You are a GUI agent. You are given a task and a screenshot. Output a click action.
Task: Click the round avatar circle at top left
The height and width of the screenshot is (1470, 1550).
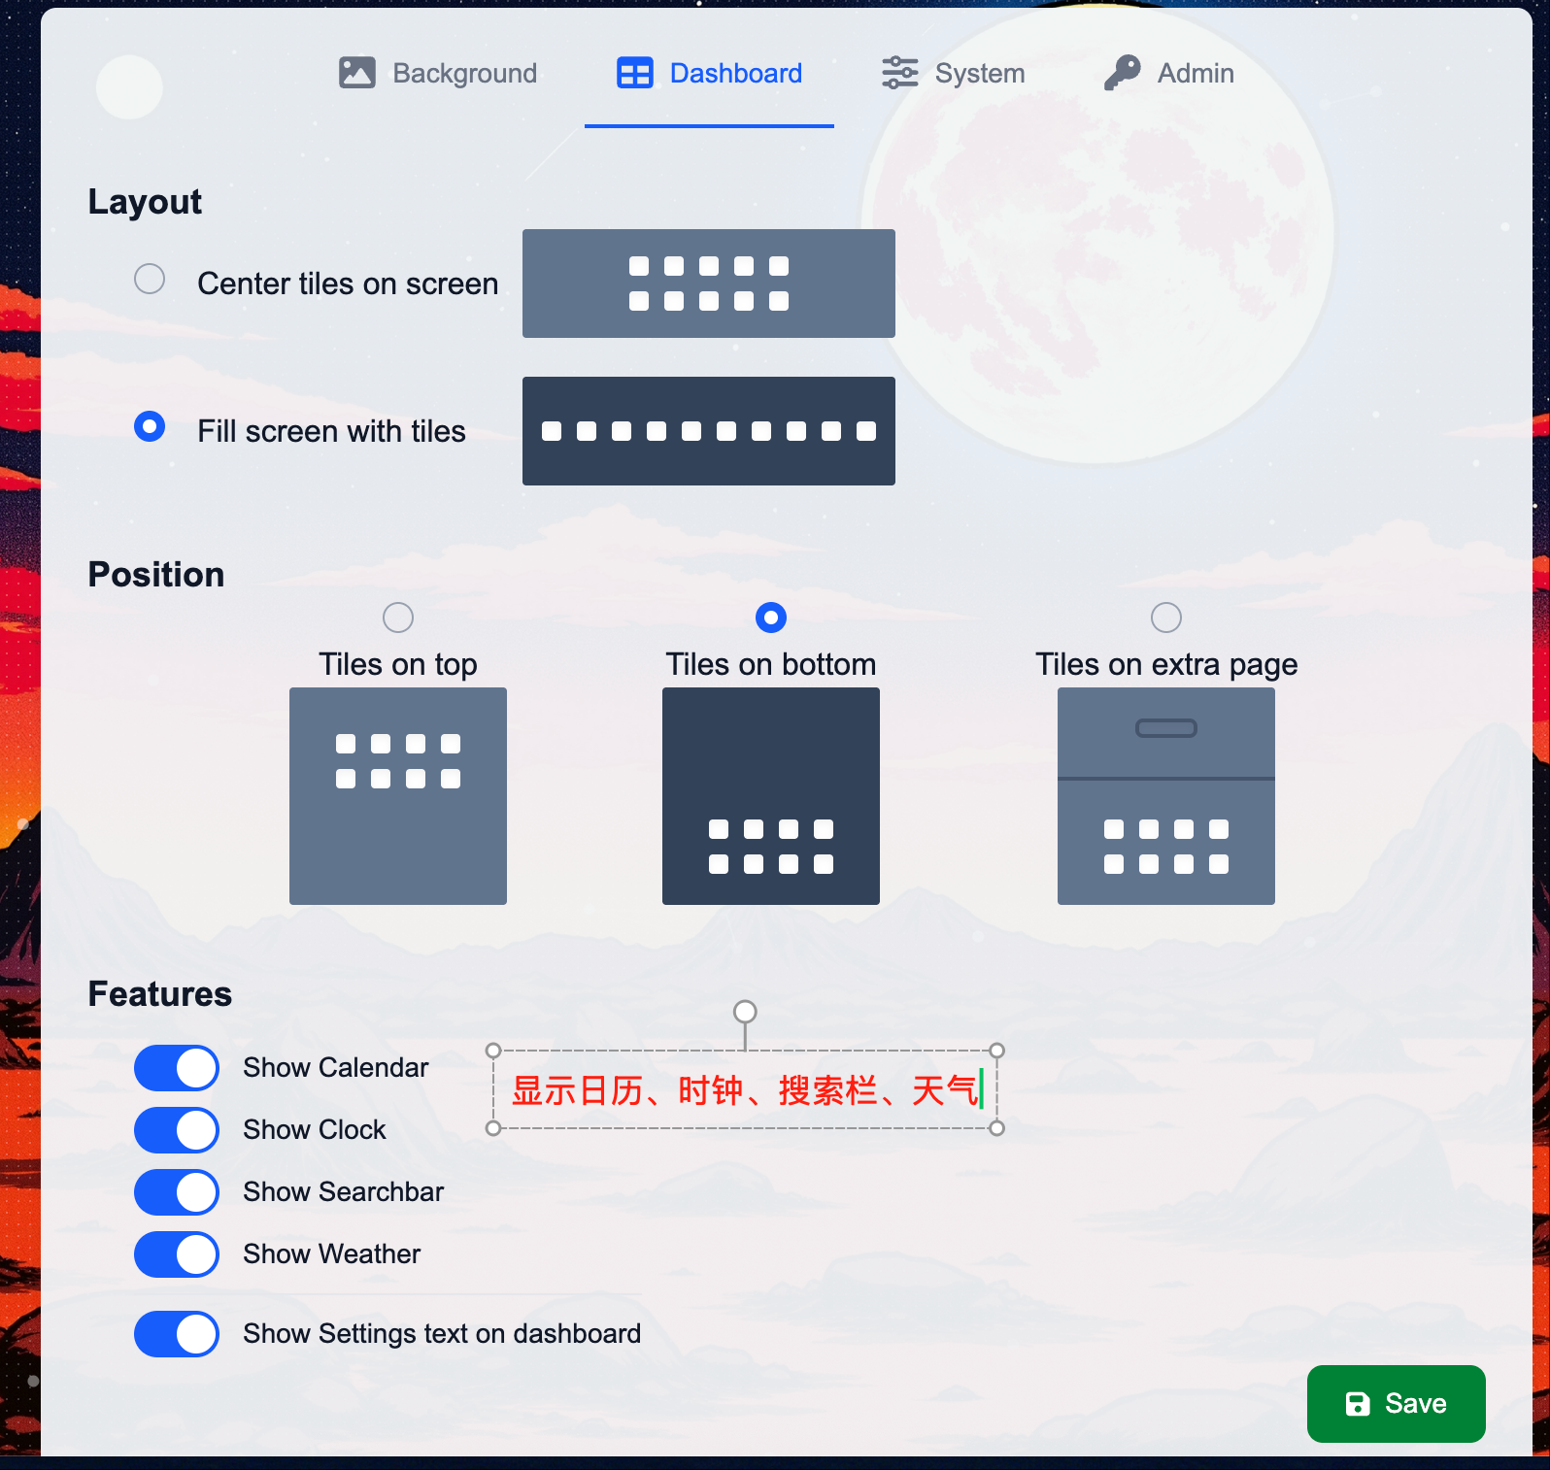[129, 87]
